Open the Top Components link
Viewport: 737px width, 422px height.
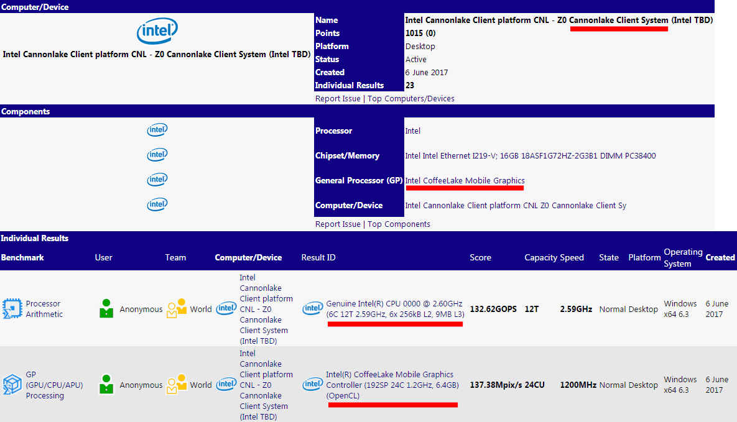pos(399,224)
